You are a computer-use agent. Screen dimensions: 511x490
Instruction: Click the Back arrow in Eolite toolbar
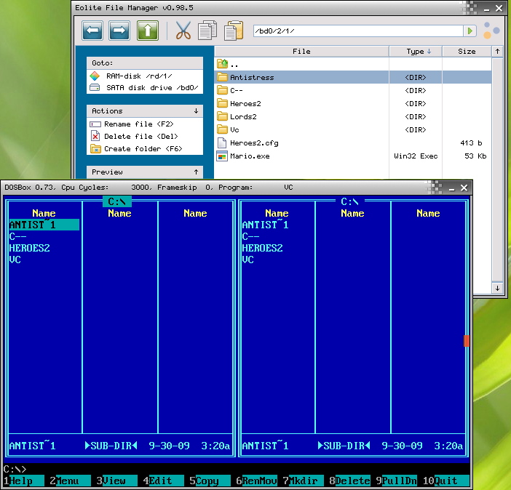click(92, 31)
